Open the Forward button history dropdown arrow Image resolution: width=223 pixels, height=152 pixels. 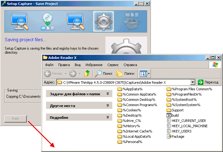[80, 74]
